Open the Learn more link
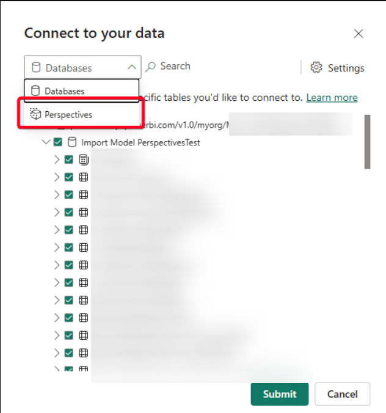The image size is (386, 413). 332,98
